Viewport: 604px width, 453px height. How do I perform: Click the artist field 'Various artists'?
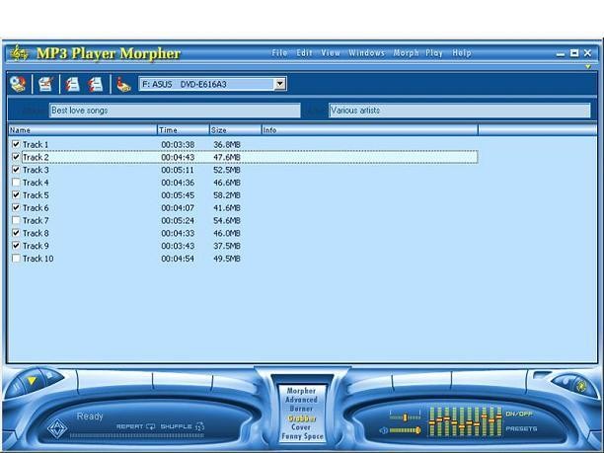click(459, 111)
